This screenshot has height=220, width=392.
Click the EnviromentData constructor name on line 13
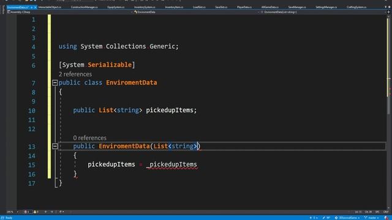click(x=124, y=146)
